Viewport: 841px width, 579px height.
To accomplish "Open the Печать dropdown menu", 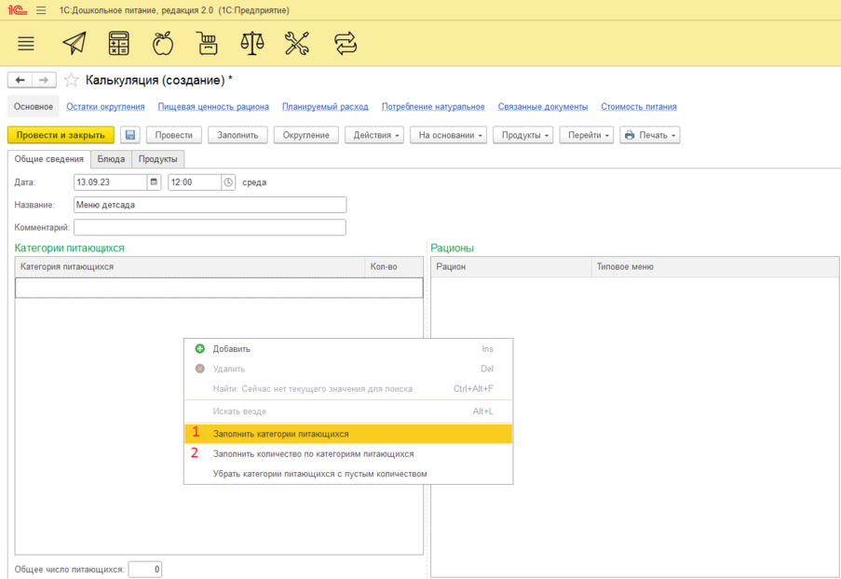I will tap(649, 135).
